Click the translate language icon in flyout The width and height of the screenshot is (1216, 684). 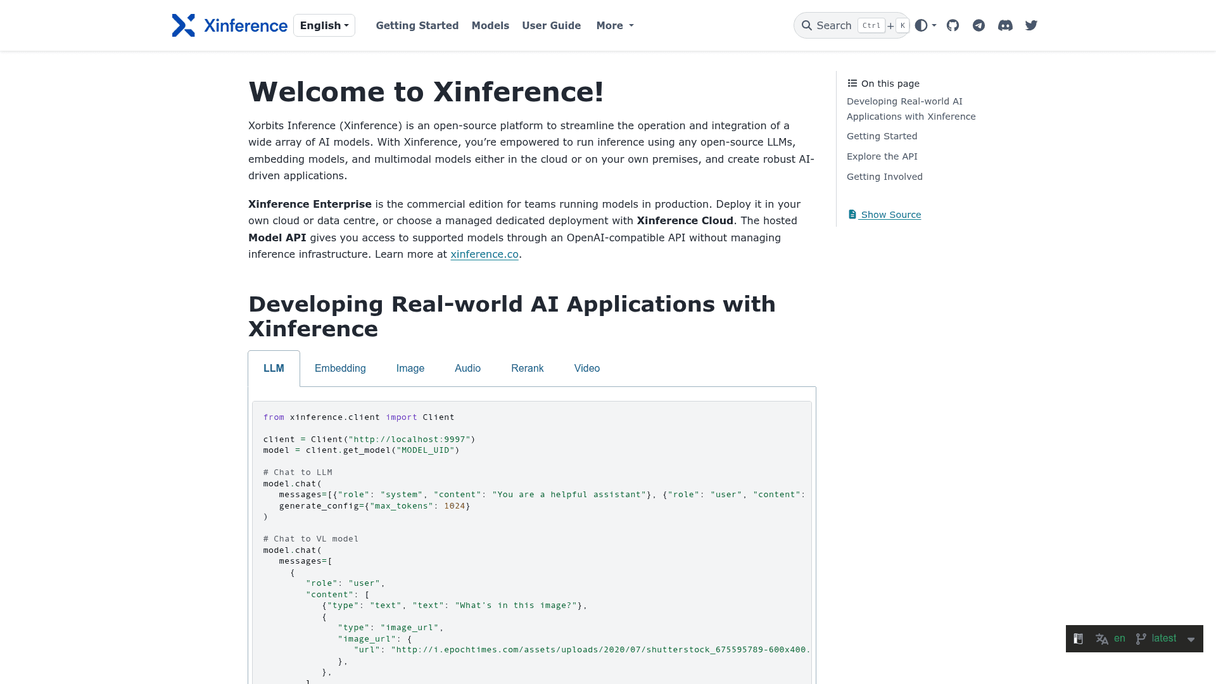click(x=1102, y=638)
